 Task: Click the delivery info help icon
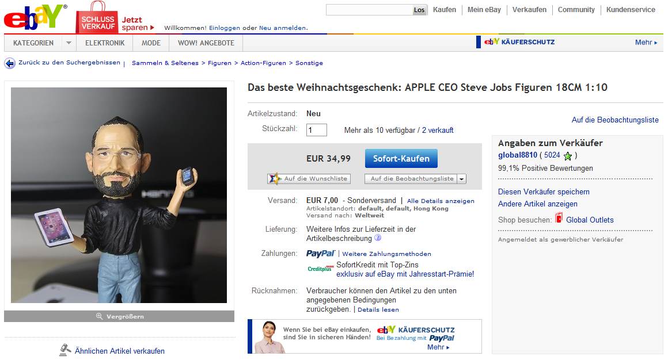[x=377, y=238]
